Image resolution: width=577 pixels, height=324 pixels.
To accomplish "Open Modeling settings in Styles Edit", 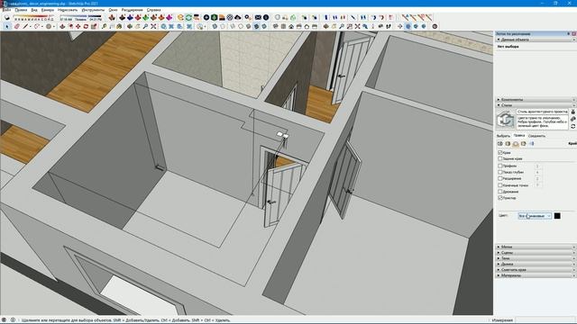I will (532, 144).
